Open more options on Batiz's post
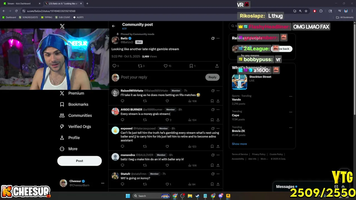356x200 pixels. coord(218,38)
